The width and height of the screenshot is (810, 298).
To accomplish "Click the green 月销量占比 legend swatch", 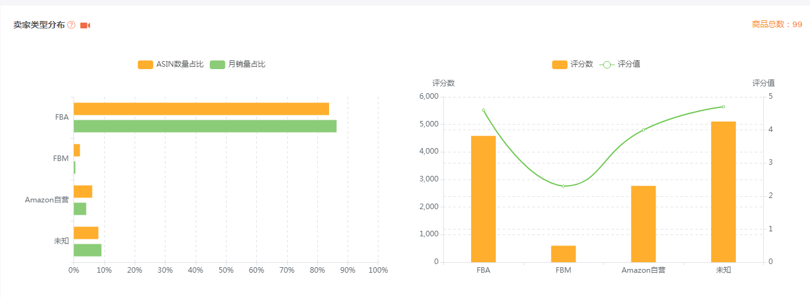I will coord(217,64).
